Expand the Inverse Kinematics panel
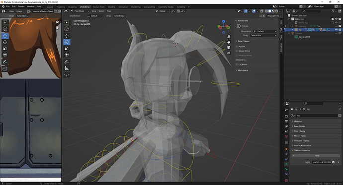The height and width of the screenshot is (185, 343). pos(316,145)
